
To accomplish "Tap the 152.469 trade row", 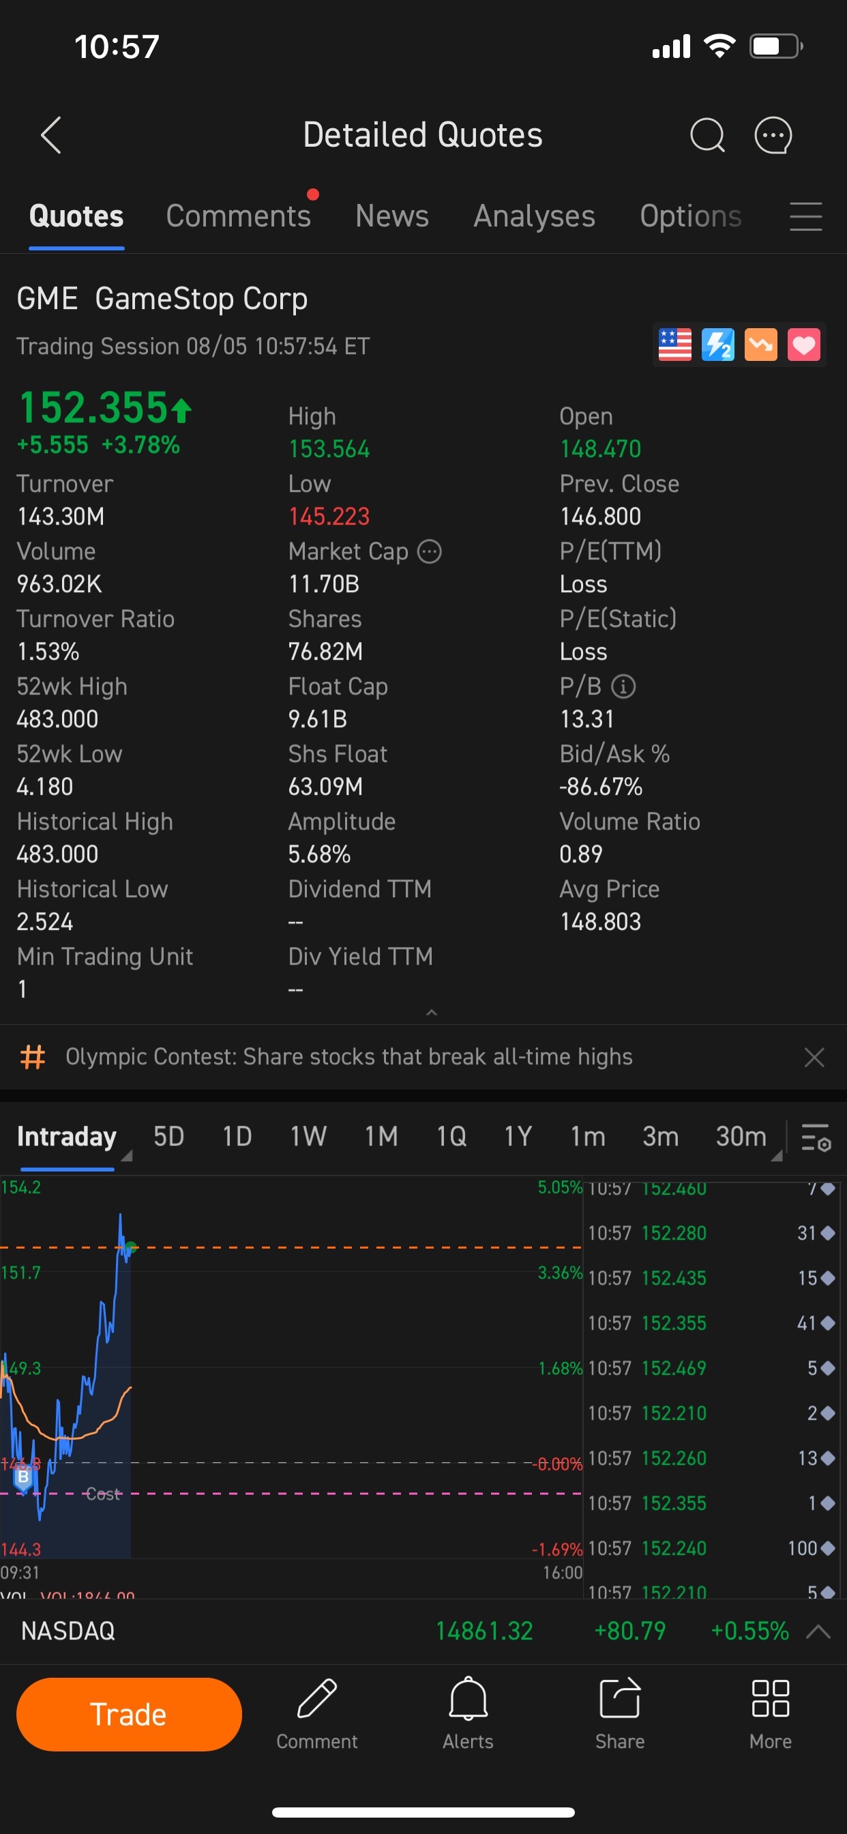I will [712, 1369].
